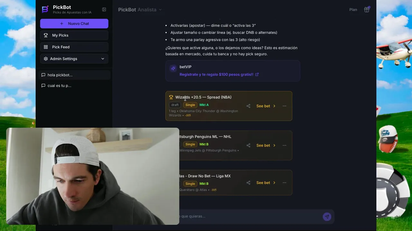The height and width of the screenshot is (231, 412).
Task: Open more options for Penguins pick
Action: pos(284,145)
